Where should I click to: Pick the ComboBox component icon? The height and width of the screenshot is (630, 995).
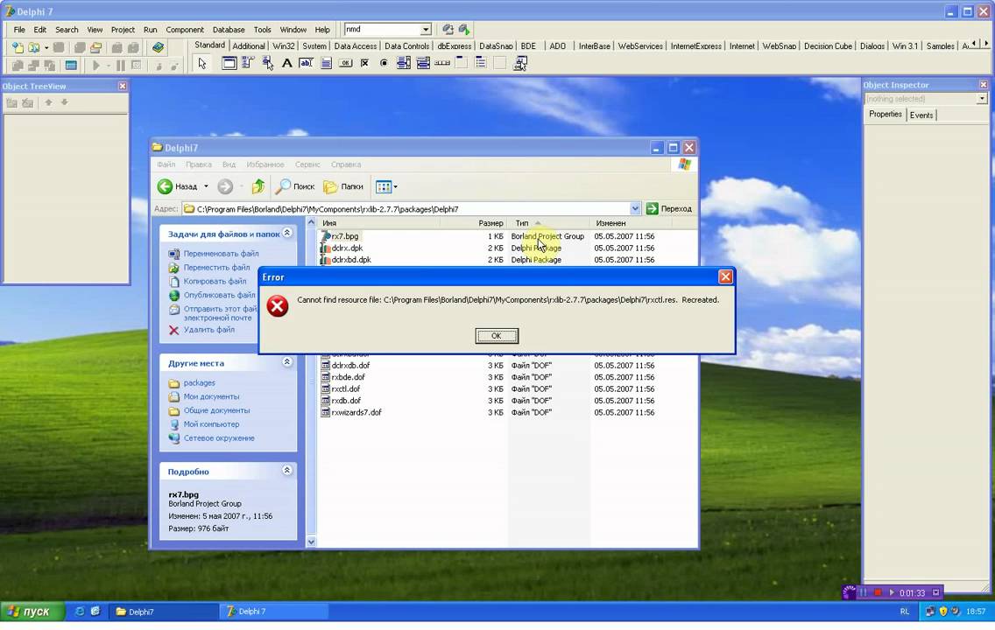click(x=423, y=63)
